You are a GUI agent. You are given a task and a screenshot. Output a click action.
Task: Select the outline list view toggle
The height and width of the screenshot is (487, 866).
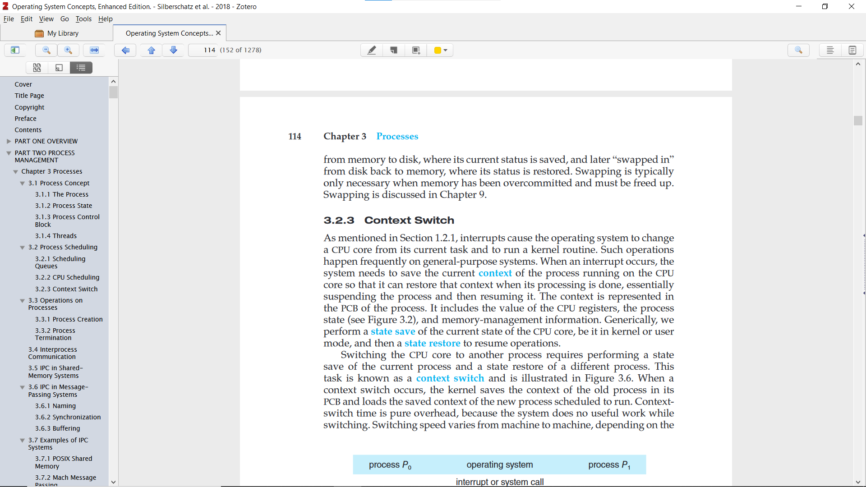81,67
